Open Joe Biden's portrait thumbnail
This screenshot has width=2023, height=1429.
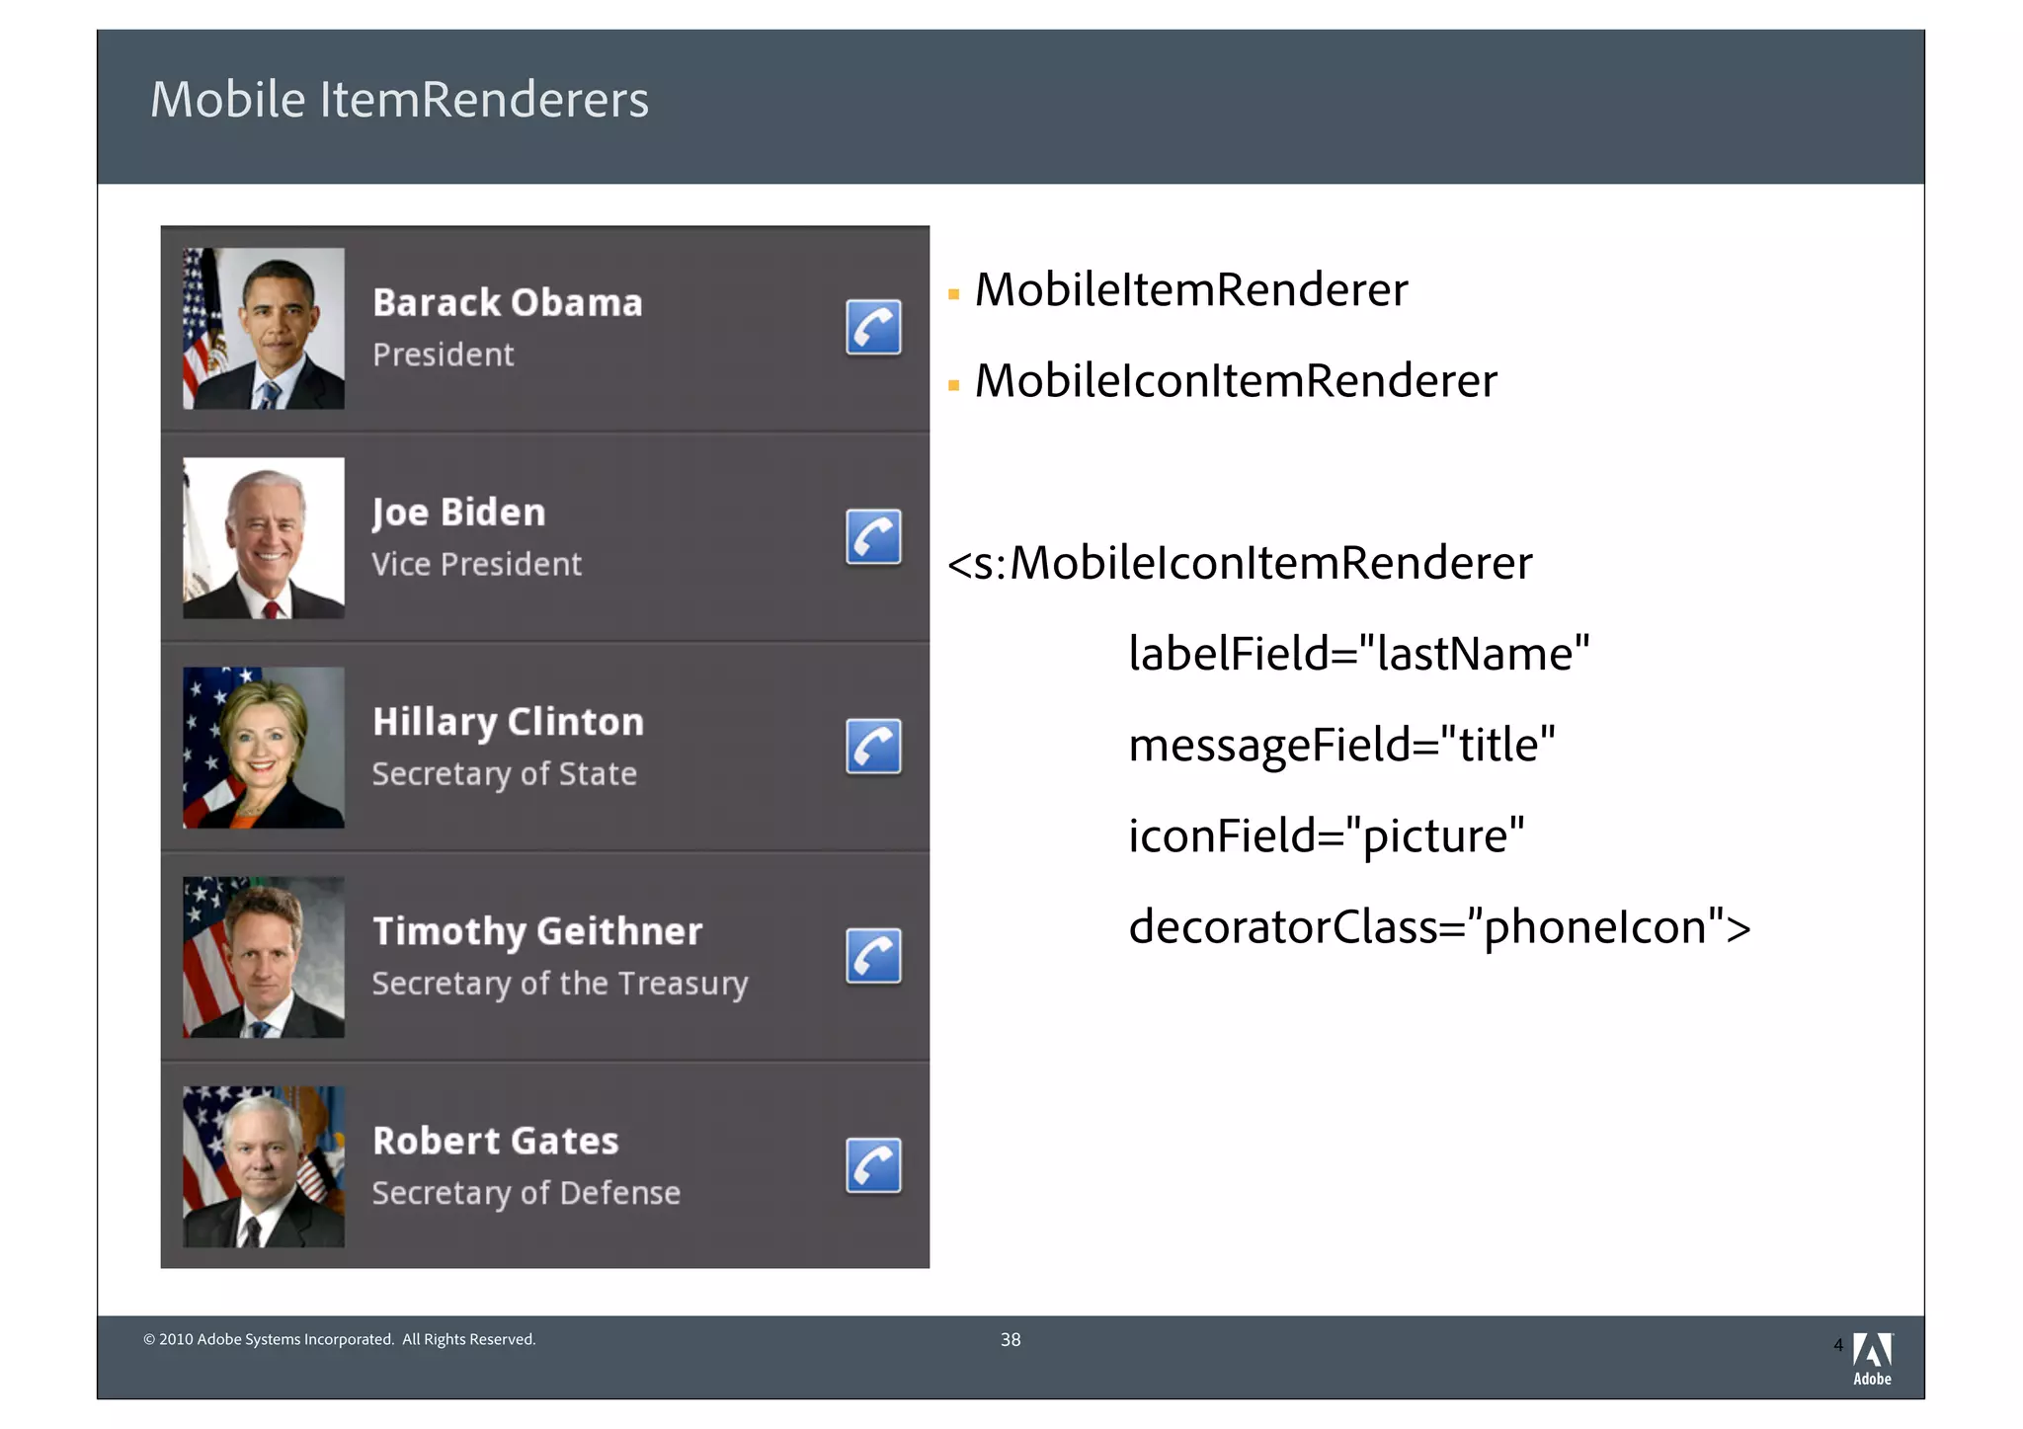(x=264, y=537)
